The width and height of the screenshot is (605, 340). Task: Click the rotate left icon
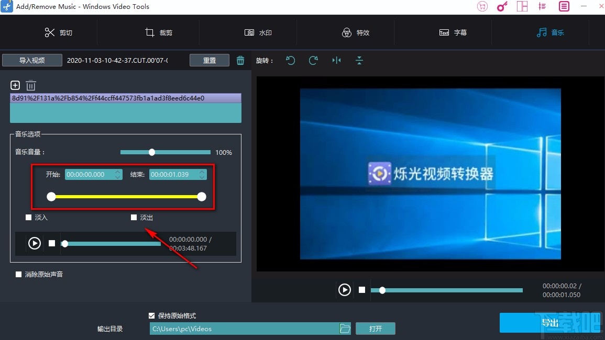tap(290, 61)
